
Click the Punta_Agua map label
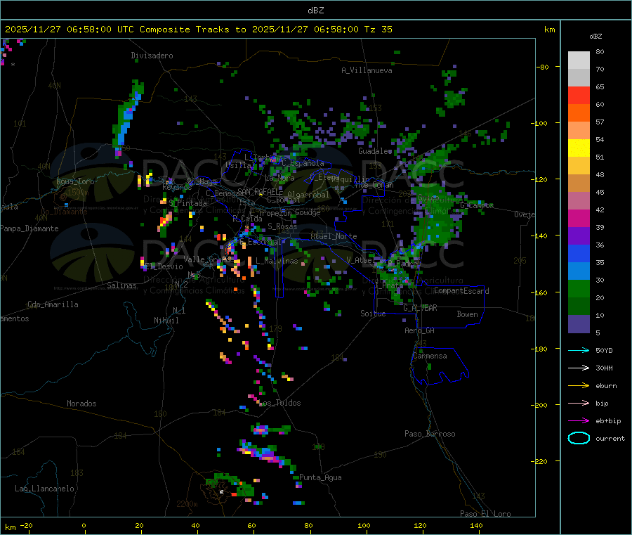(320, 477)
